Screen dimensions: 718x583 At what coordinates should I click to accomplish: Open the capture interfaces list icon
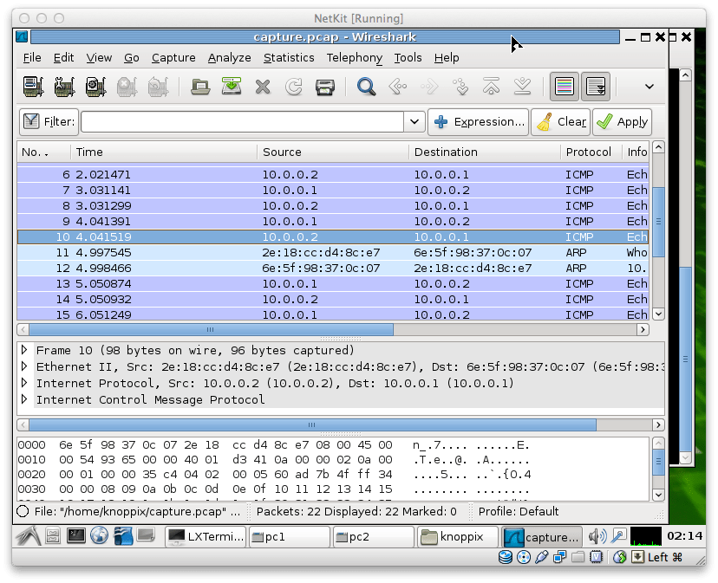click(34, 86)
